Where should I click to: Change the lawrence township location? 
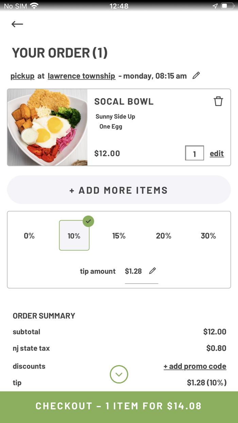coord(81,76)
